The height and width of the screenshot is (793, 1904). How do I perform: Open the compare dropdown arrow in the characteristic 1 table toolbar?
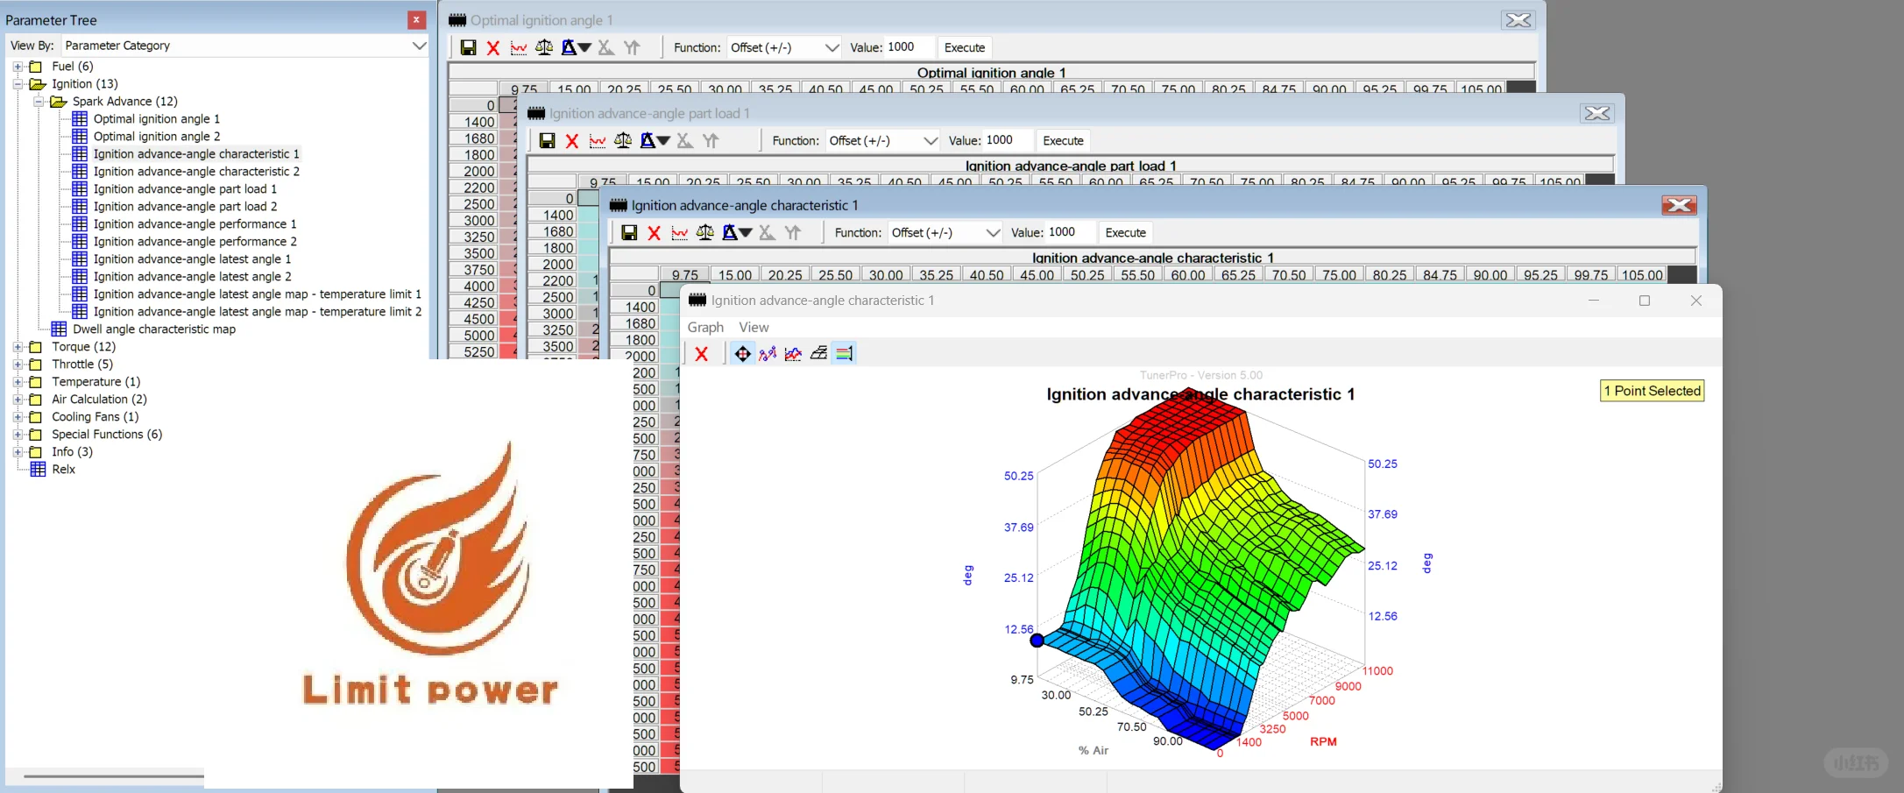(x=746, y=232)
